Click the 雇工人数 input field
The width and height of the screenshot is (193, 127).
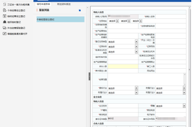(171, 66)
